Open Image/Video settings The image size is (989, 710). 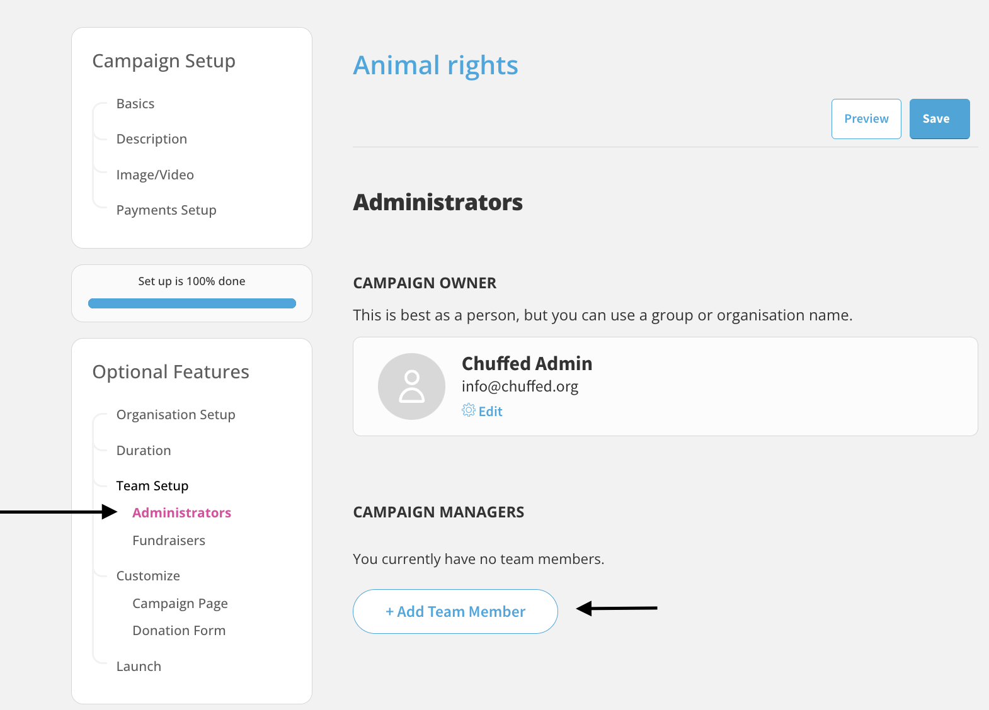click(x=155, y=175)
